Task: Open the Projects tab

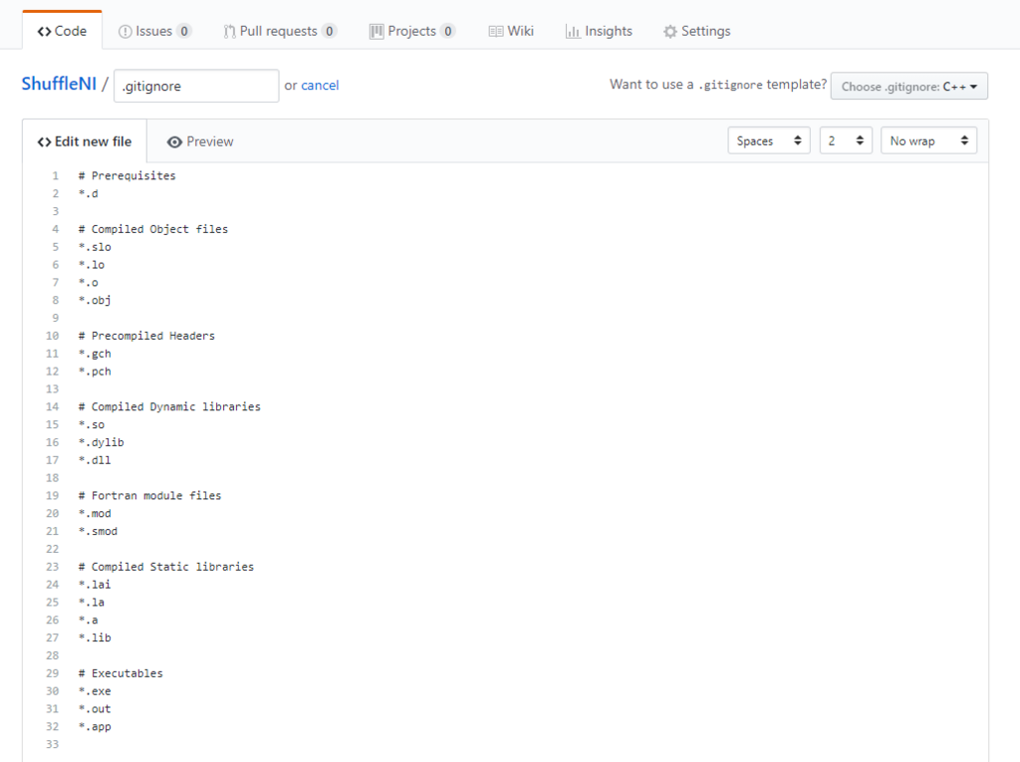Action: tap(411, 31)
